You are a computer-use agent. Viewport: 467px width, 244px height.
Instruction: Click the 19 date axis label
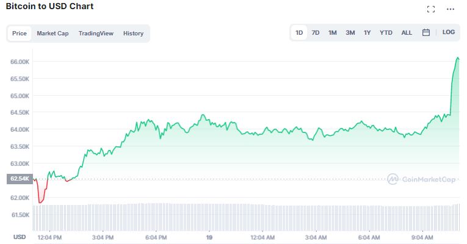pos(209,237)
